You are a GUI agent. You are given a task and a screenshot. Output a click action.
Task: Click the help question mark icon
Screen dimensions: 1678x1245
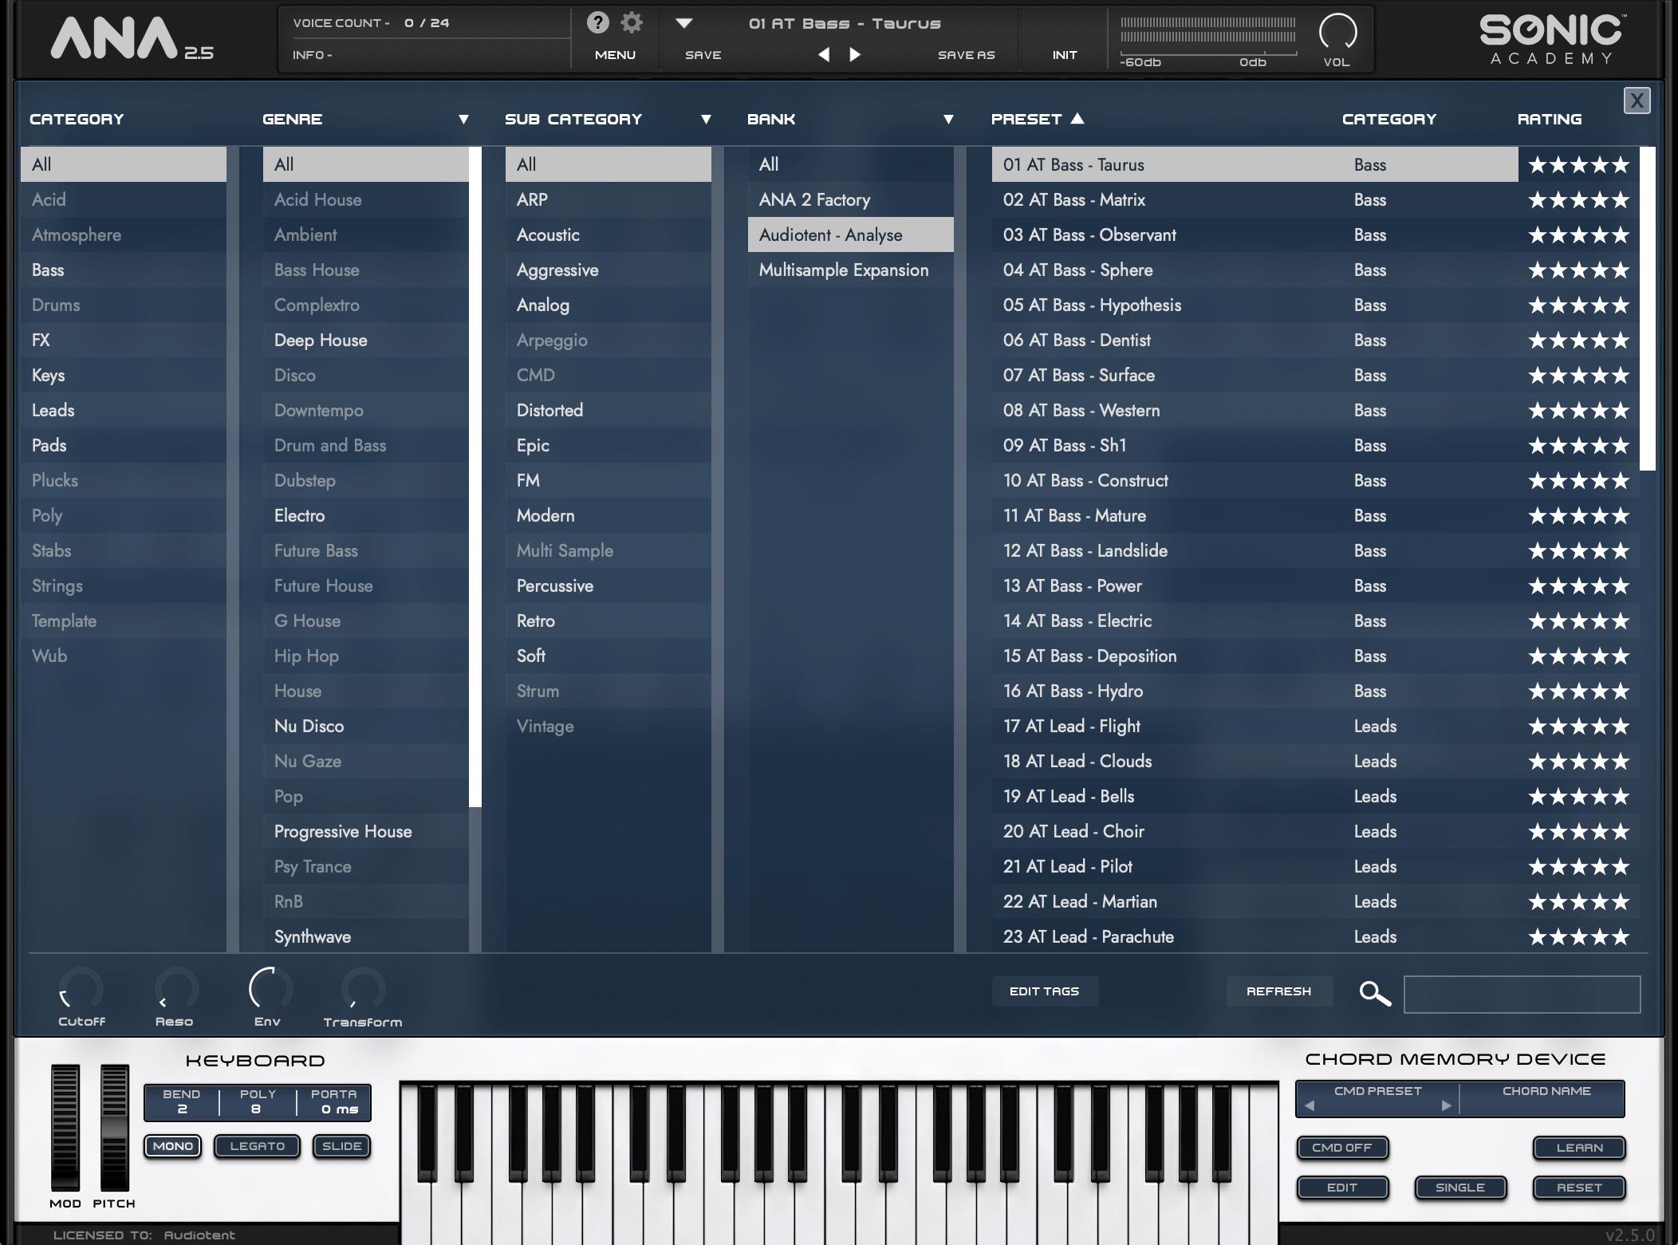[x=597, y=22]
